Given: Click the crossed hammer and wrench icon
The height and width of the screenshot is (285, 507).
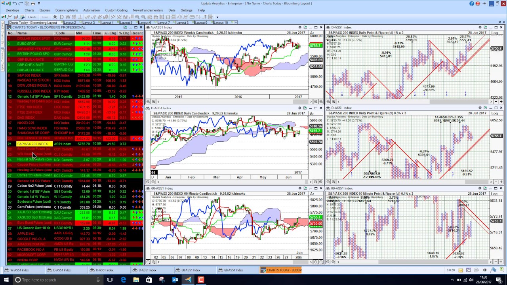Looking at the screenshot, I should [x=55, y=17].
